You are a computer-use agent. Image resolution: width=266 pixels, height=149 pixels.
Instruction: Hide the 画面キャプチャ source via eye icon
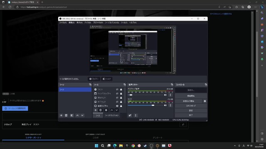coord(117,106)
